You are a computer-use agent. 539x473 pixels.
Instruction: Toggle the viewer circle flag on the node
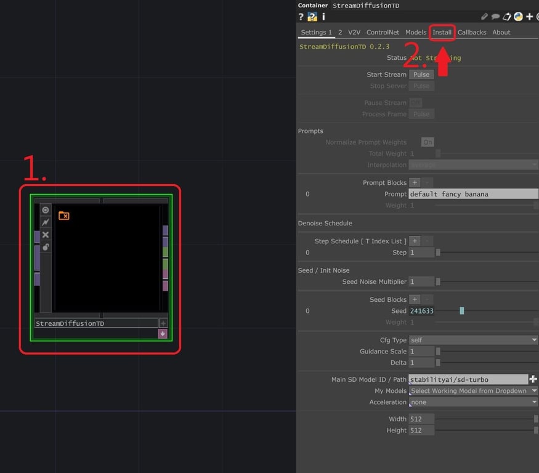click(46, 210)
